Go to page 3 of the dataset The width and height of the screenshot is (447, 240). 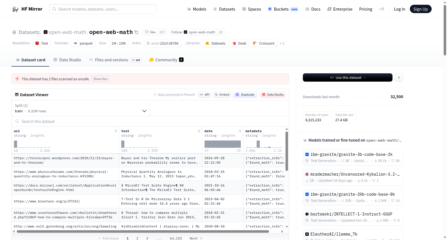[x=147, y=238]
